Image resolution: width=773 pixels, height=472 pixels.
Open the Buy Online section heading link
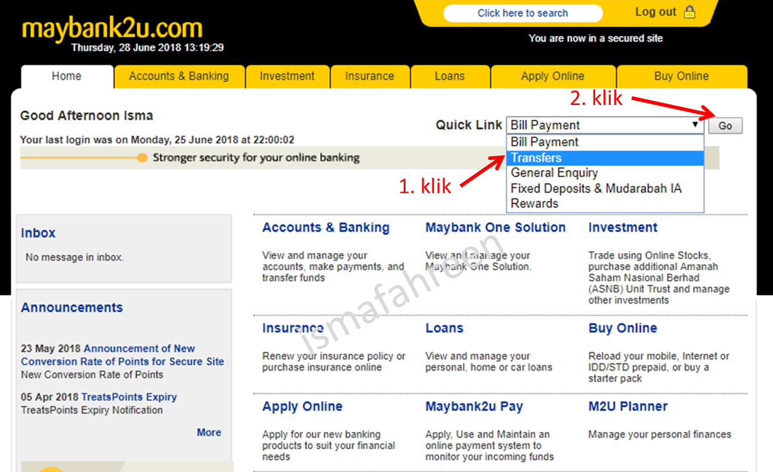623,329
